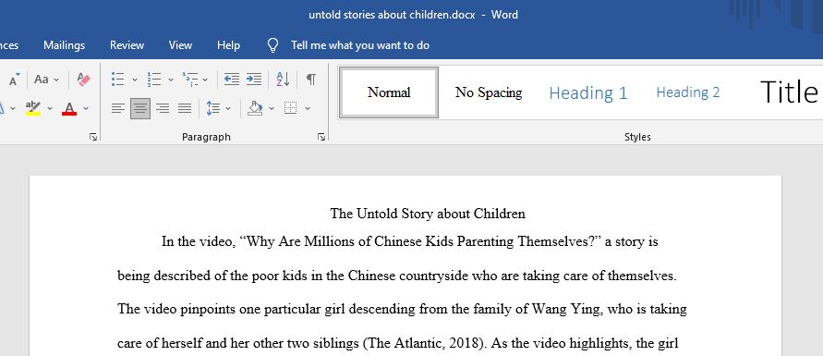Click the multilevel list icon
This screenshot has height=356, width=823.
[190, 80]
